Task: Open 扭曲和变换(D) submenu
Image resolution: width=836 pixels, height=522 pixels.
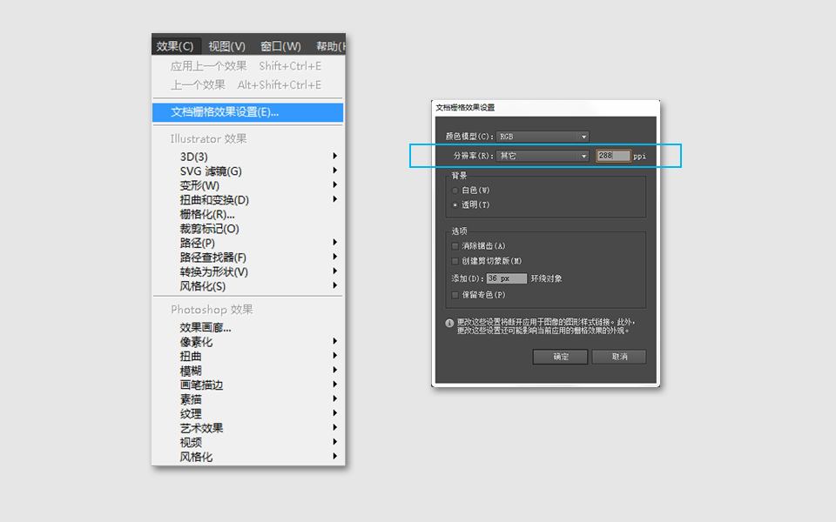Action: [x=248, y=200]
